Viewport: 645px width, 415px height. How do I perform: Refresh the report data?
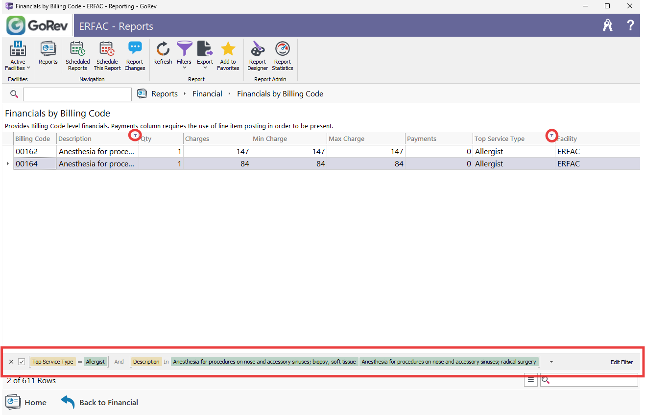(163, 53)
